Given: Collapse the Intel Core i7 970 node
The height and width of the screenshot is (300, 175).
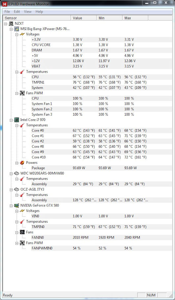Looking at the screenshot, I should point(11,120).
